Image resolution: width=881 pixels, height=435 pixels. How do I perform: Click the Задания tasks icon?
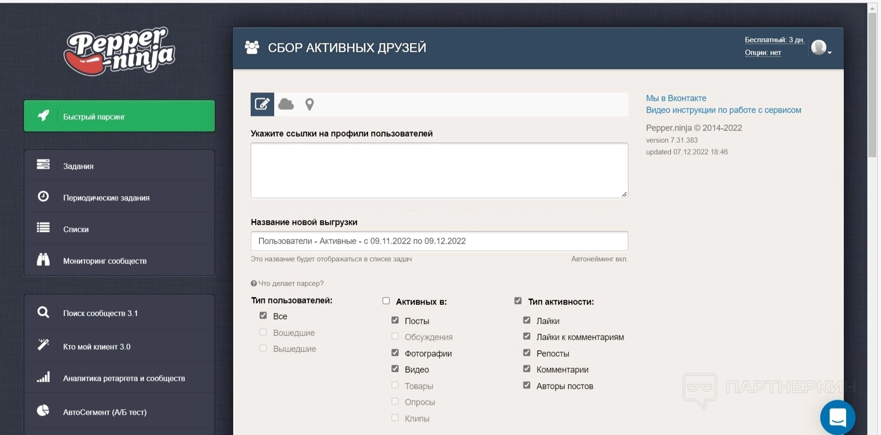43,164
